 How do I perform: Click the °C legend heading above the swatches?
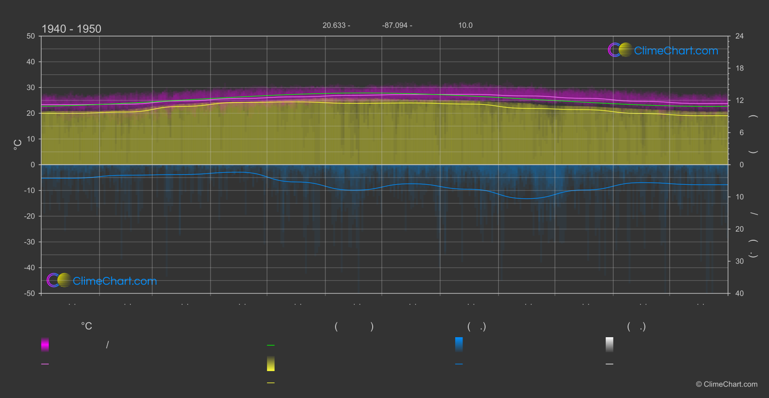[x=86, y=327]
